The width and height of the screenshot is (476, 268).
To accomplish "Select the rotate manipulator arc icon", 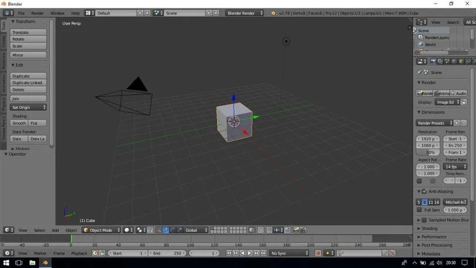I will (173, 230).
